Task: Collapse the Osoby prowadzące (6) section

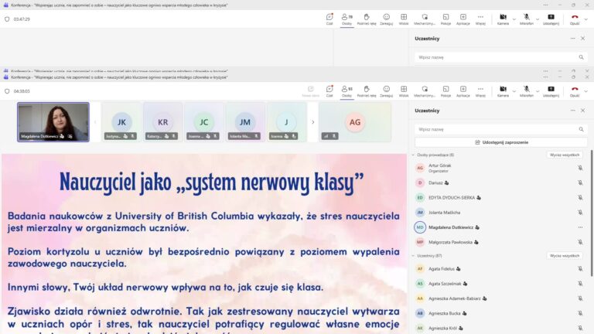Action: tap(413, 155)
